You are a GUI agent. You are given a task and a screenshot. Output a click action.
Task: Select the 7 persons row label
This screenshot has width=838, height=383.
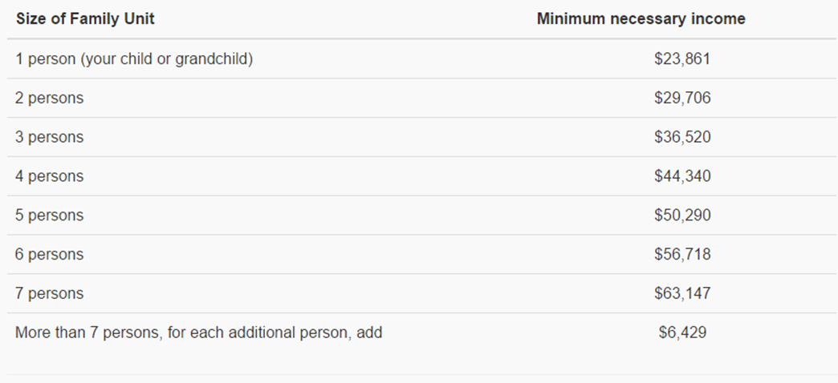click(x=49, y=293)
